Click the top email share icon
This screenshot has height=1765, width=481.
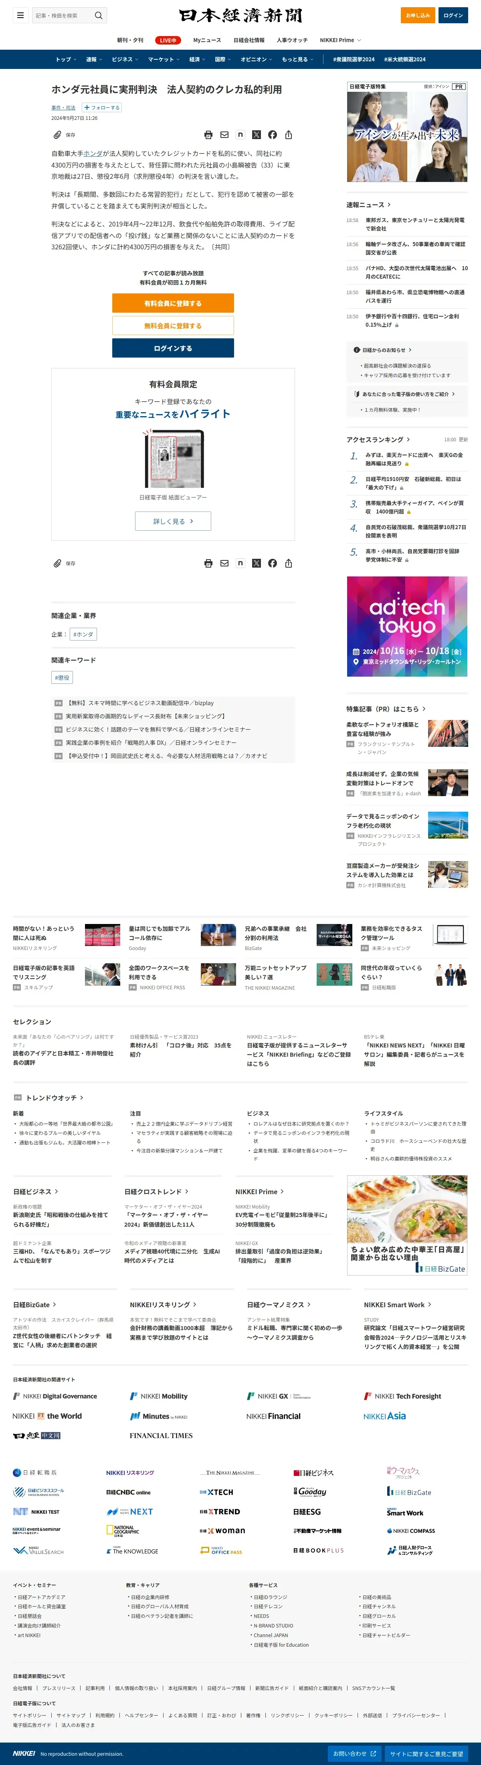(x=224, y=135)
